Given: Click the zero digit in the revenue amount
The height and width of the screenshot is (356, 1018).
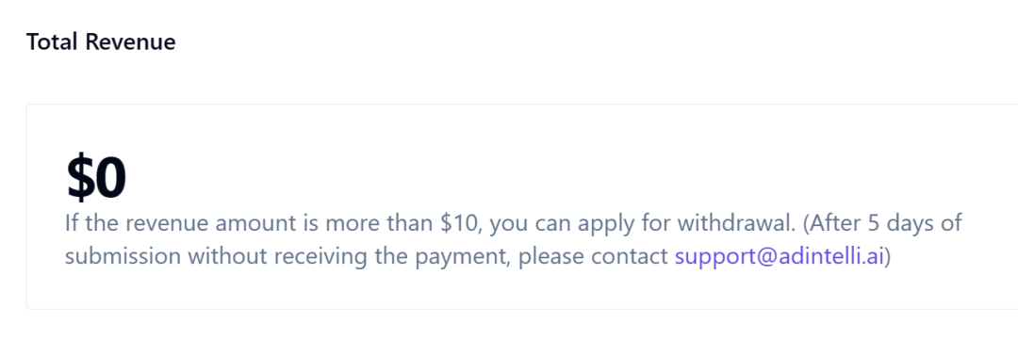Looking at the screenshot, I should point(109,178).
